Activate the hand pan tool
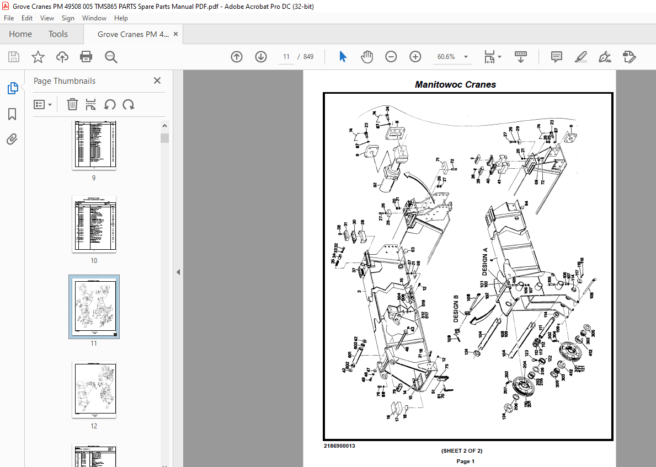656x467 pixels. coord(367,57)
